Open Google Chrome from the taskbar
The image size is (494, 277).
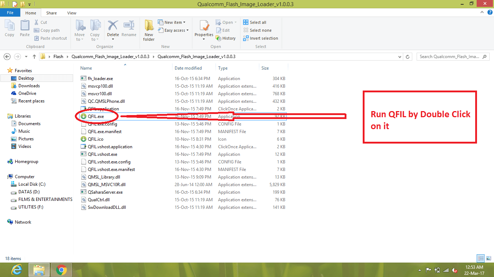click(61, 269)
